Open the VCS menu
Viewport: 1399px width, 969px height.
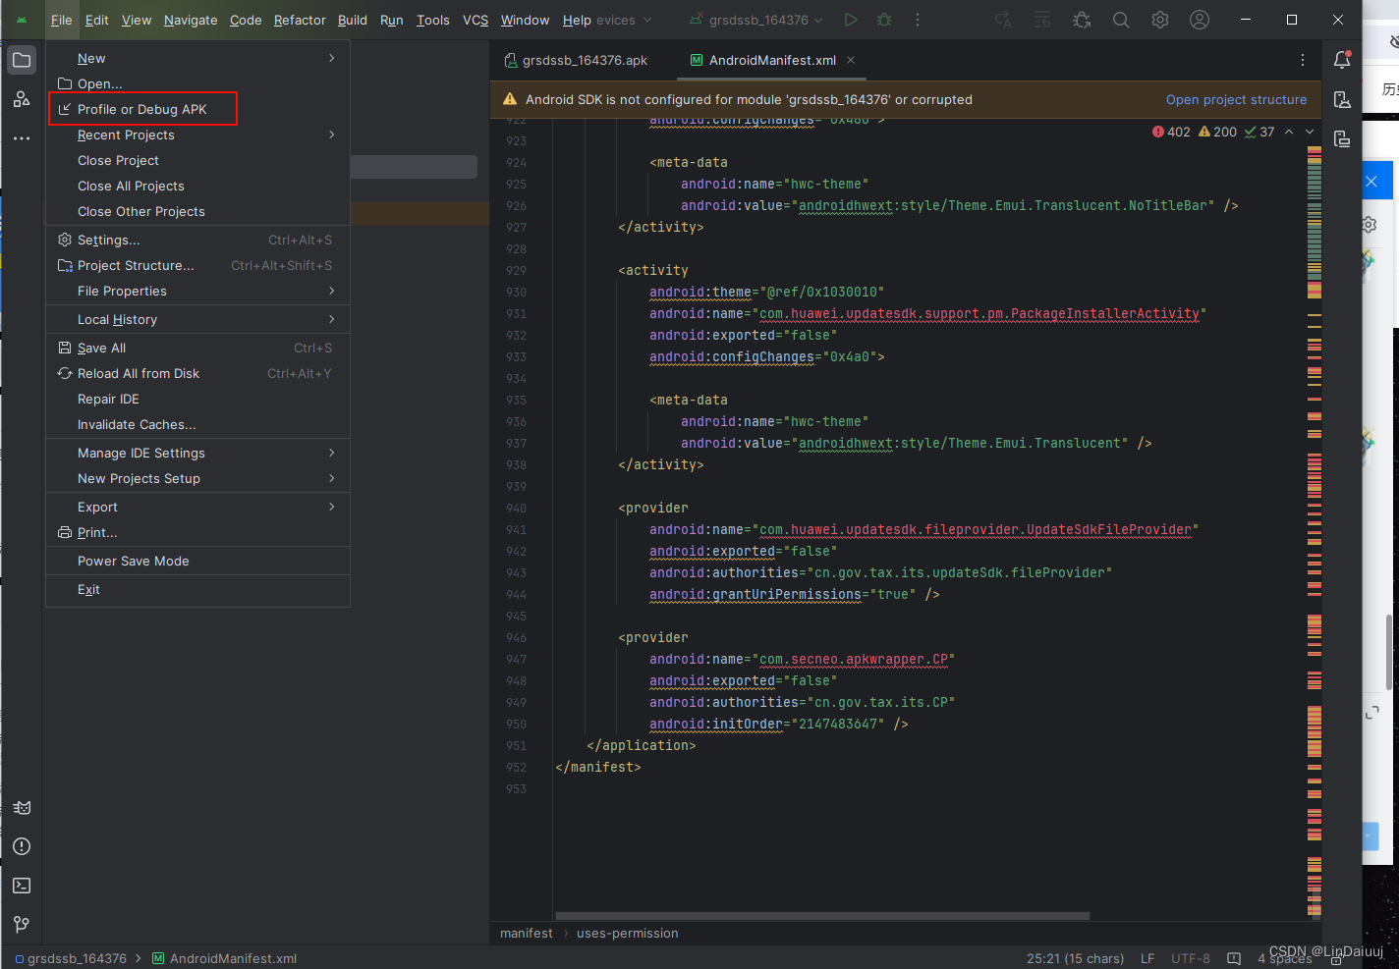[476, 20]
